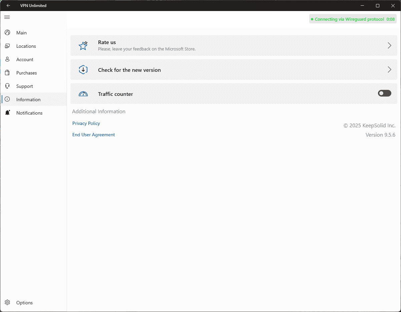This screenshot has height=312, width=401.
Task: Collapse the sidebar with hamburger menu
Action: [7, 17]
